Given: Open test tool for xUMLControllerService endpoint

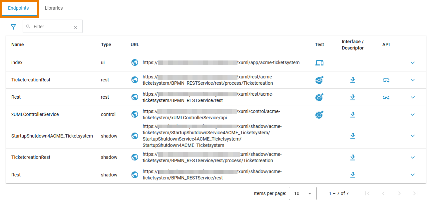Looking at the screenshot, I should (x=319, y=115).
